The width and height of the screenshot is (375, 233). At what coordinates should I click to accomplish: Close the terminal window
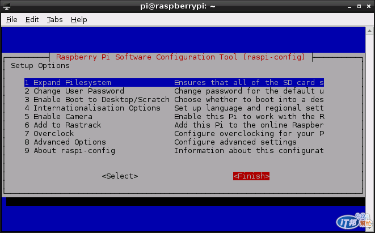click(369, 6)
